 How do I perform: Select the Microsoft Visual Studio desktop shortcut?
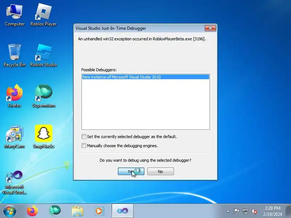(x=15, y=182)
